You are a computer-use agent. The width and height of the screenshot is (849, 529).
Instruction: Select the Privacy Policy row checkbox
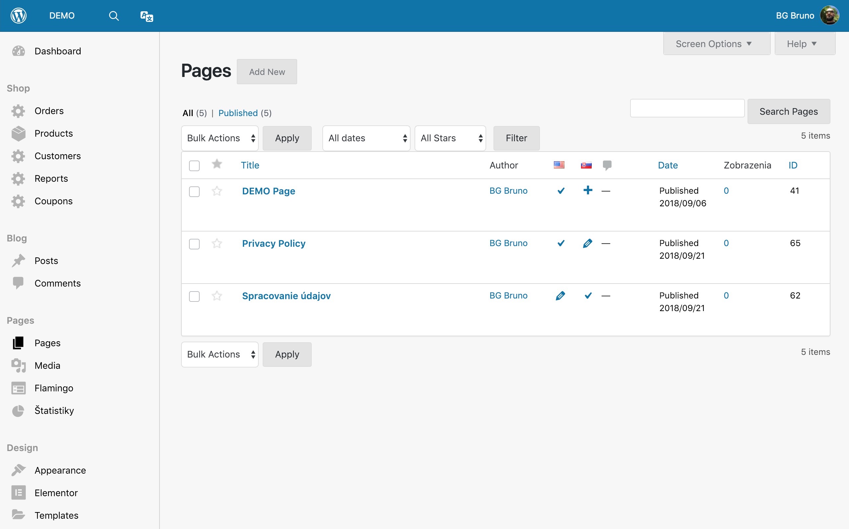pyautogui.click(x=194, y=244)
